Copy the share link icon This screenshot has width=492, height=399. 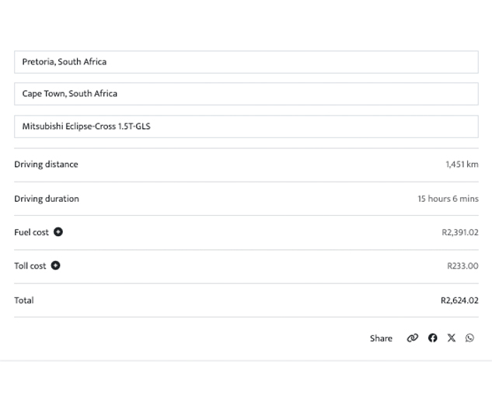point(413,338)
